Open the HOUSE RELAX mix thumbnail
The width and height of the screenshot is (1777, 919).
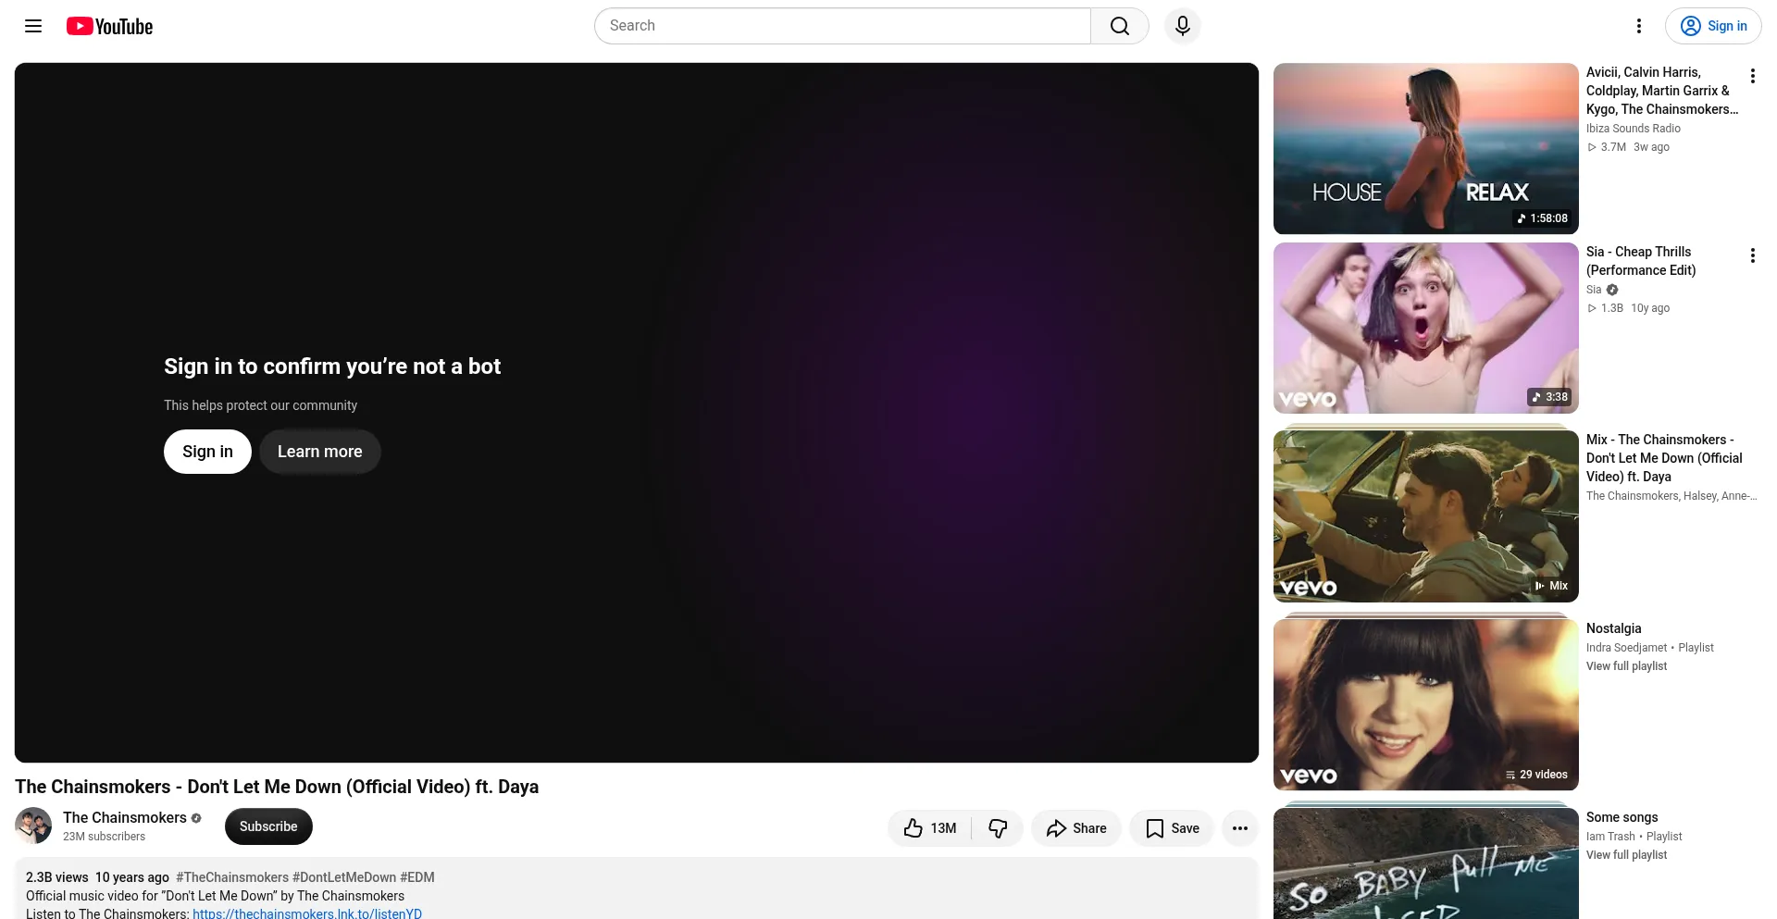1426,148
